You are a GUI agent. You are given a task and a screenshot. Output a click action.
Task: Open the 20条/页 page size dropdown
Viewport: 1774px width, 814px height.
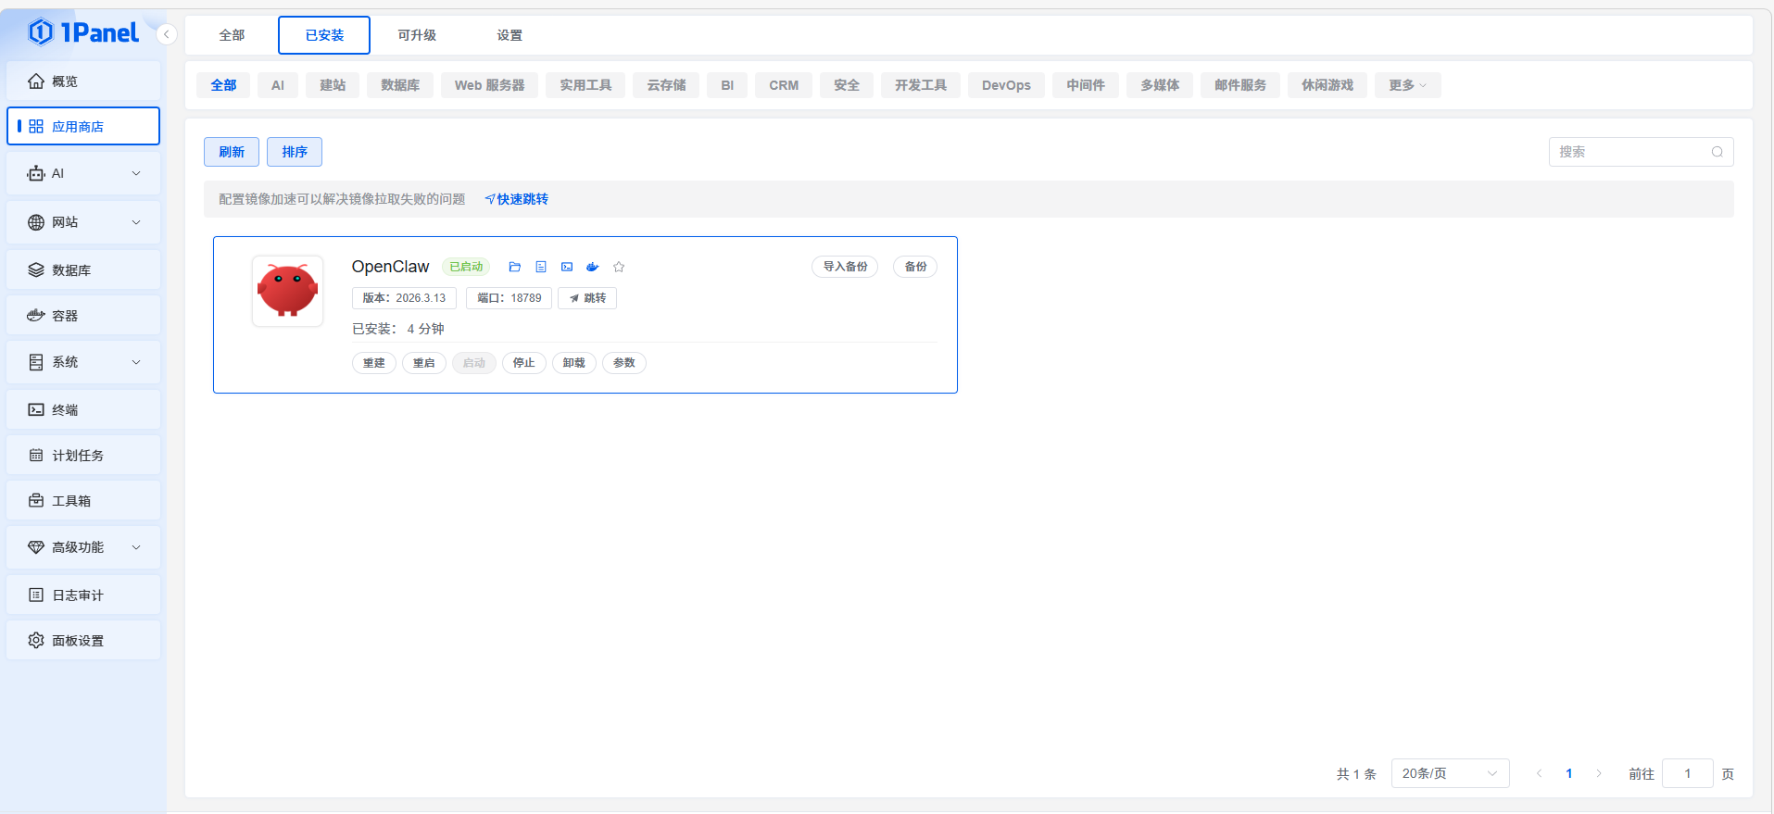point(1449,773)
